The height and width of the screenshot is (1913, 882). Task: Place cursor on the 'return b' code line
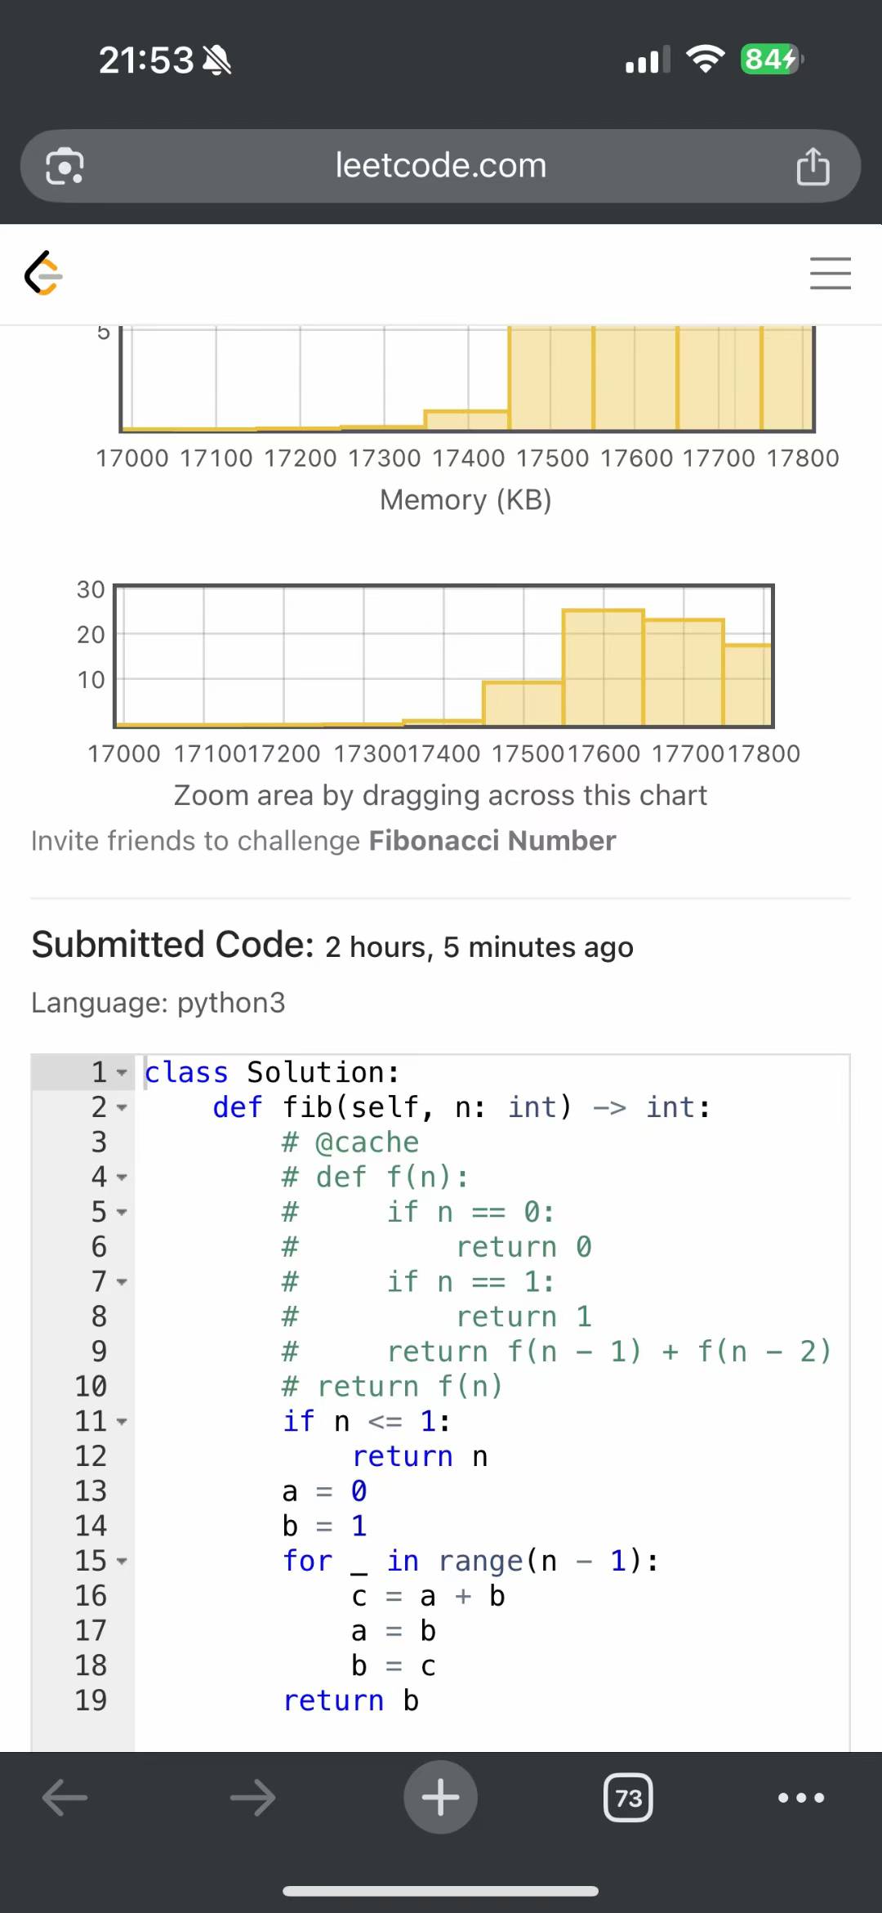(x=351, y=1701)
